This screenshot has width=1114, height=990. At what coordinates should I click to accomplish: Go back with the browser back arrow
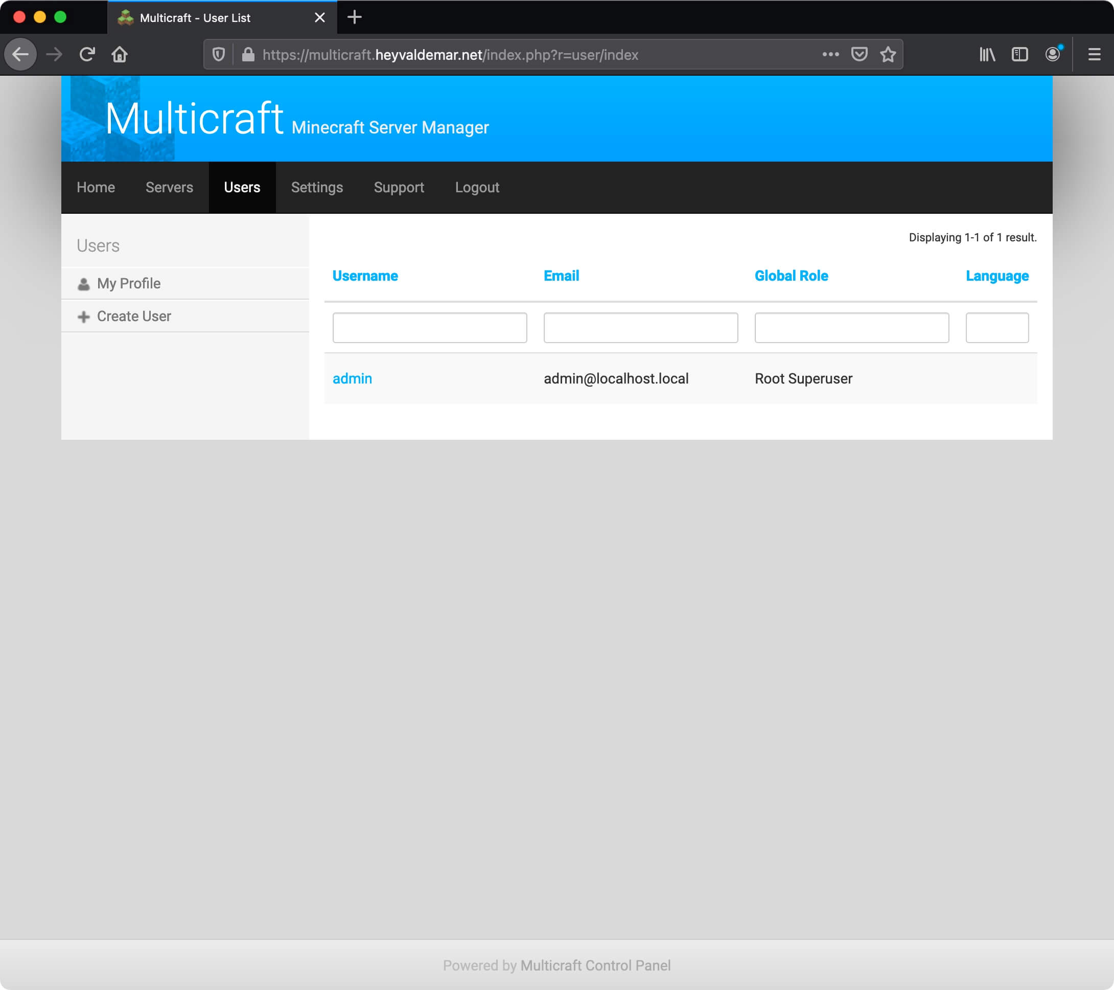click(21, 55)
